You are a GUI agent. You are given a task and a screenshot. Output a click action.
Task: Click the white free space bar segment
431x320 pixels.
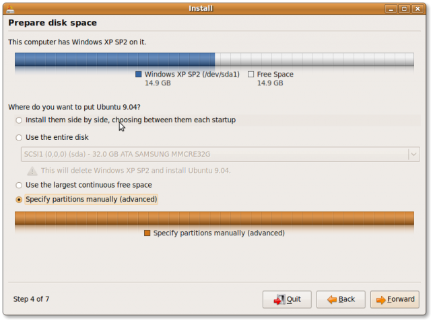point(314,60)
